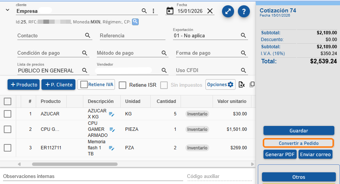
Task: Edit the Memoria flash 1 TB description
Action: tap(112, 148)
